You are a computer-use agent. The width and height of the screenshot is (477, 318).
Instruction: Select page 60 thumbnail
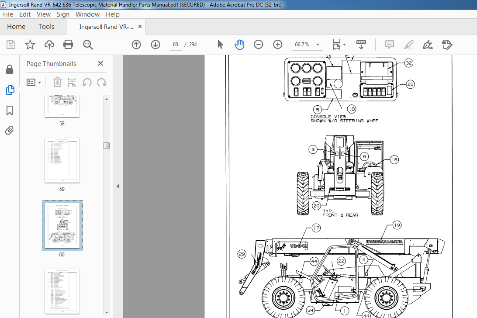(62, 225)
